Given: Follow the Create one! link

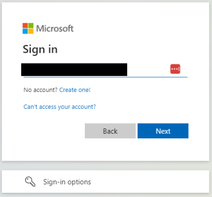Looking at the screenshot, I should coord(75,90).
